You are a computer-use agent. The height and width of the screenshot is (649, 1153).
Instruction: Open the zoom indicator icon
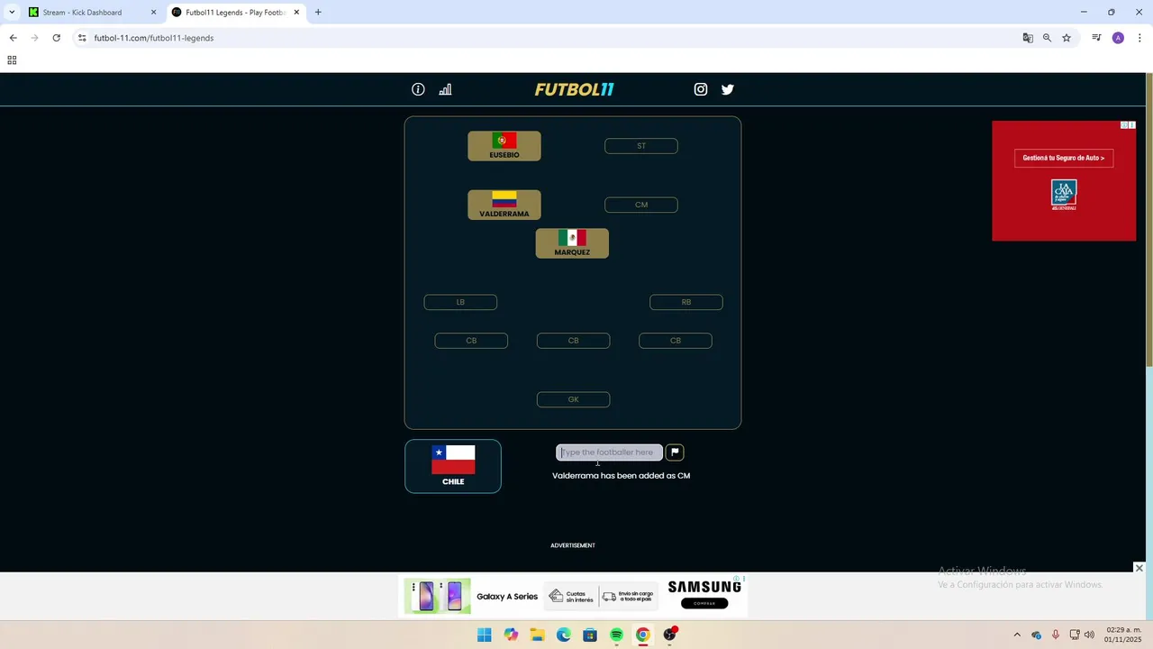click(x=1047, y=38)
